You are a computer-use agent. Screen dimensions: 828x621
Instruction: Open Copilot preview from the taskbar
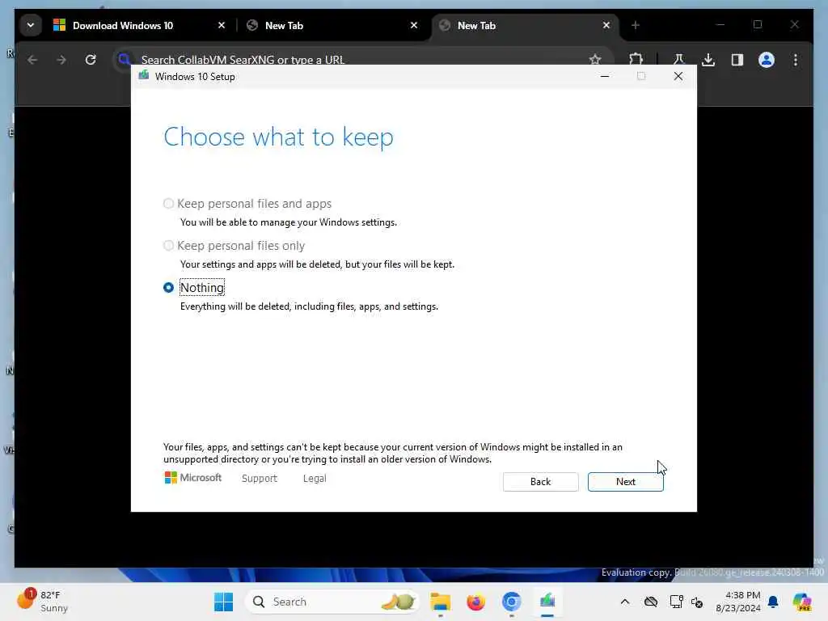click(x=801, y=602)
